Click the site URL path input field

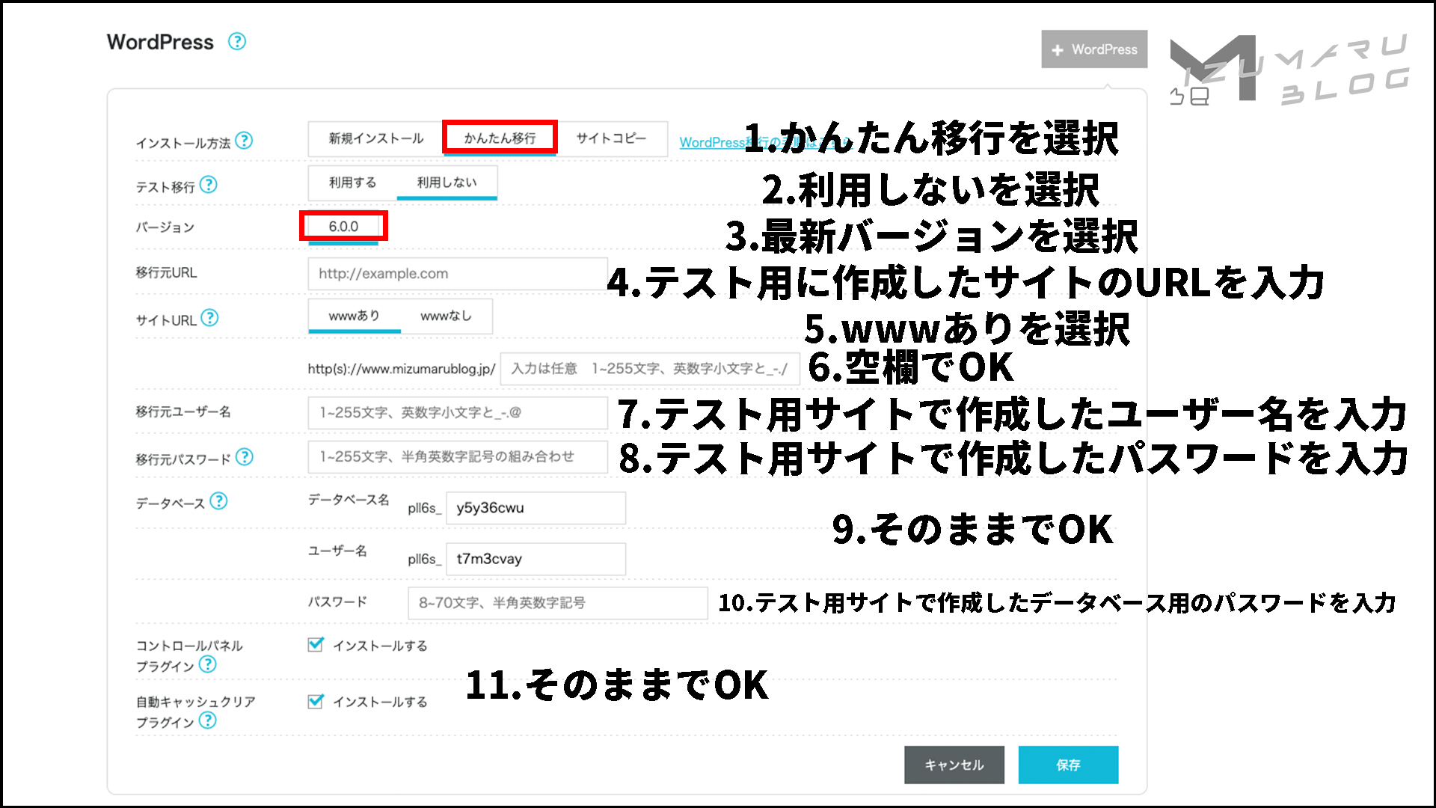[650, 369]
